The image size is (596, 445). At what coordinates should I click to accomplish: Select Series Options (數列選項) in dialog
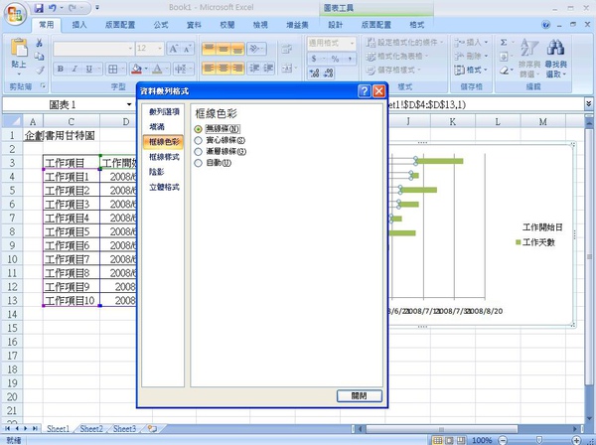point(164,111)
